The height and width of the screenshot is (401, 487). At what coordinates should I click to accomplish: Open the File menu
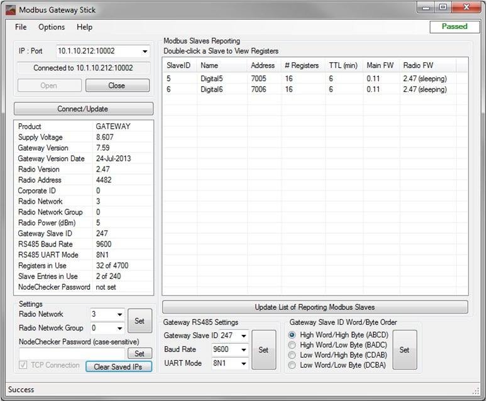click(x=21, y=27)
